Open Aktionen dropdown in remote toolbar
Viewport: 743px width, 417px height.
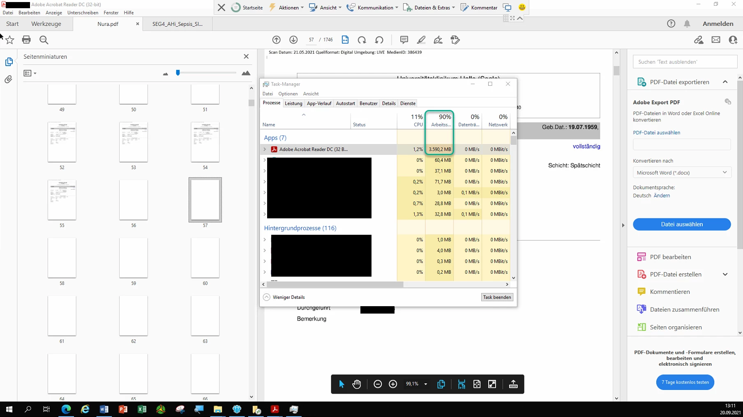tap(286, 7)
